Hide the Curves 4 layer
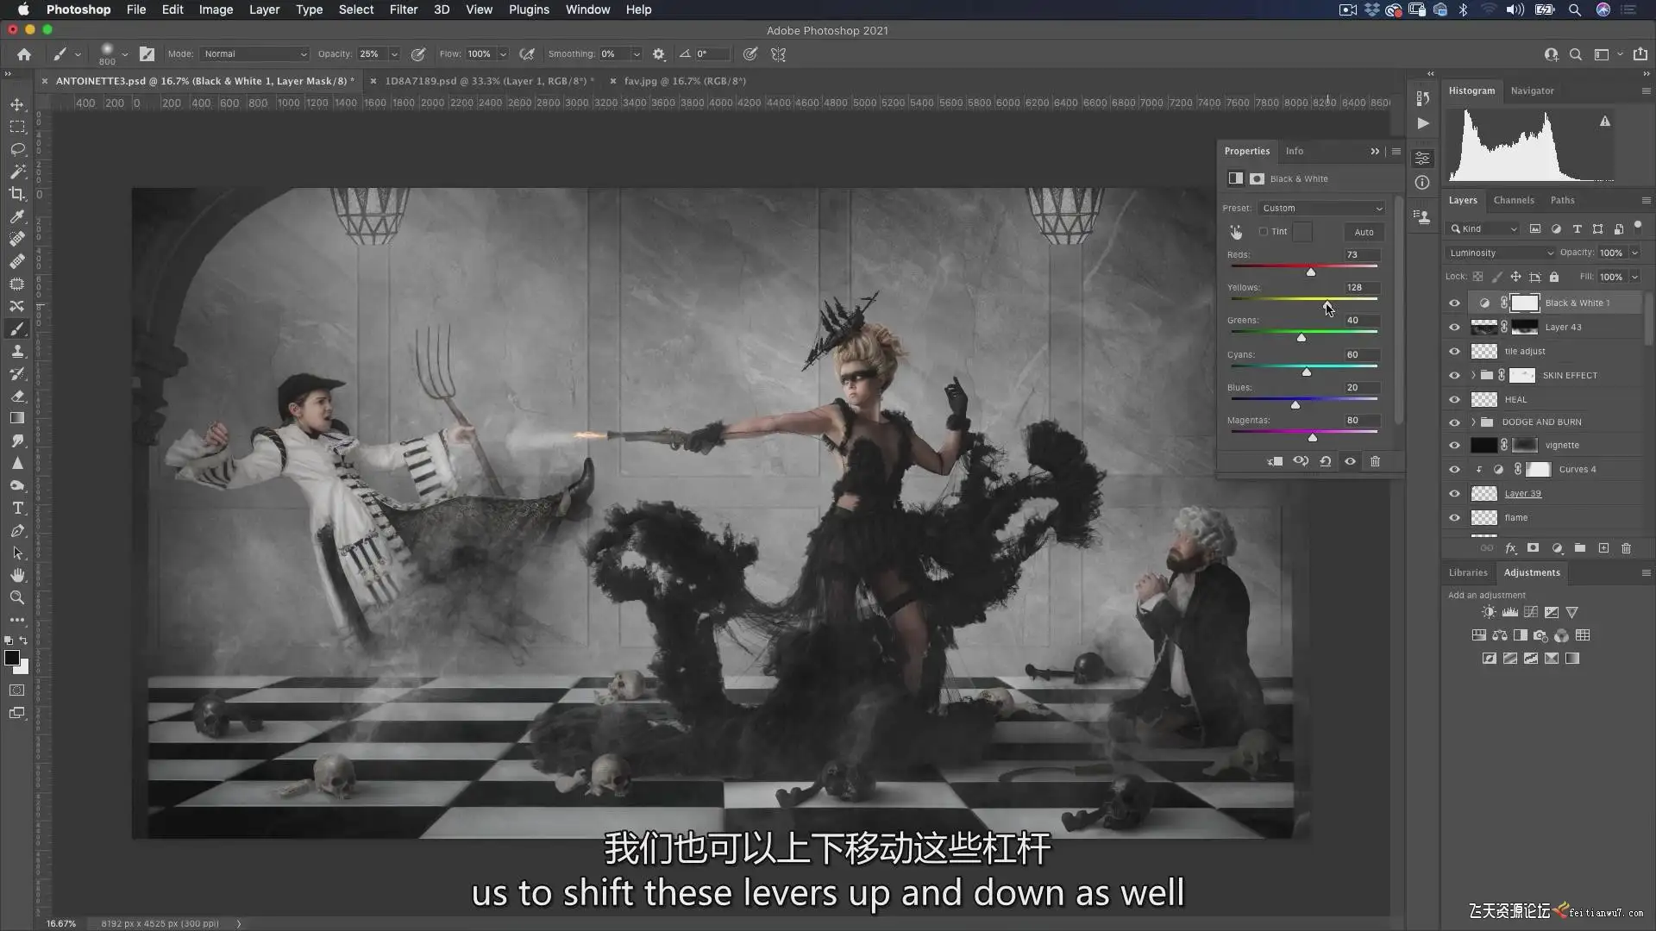Screen dimensions: 1656x931 pyautogui.click(x=1454, y=469)
